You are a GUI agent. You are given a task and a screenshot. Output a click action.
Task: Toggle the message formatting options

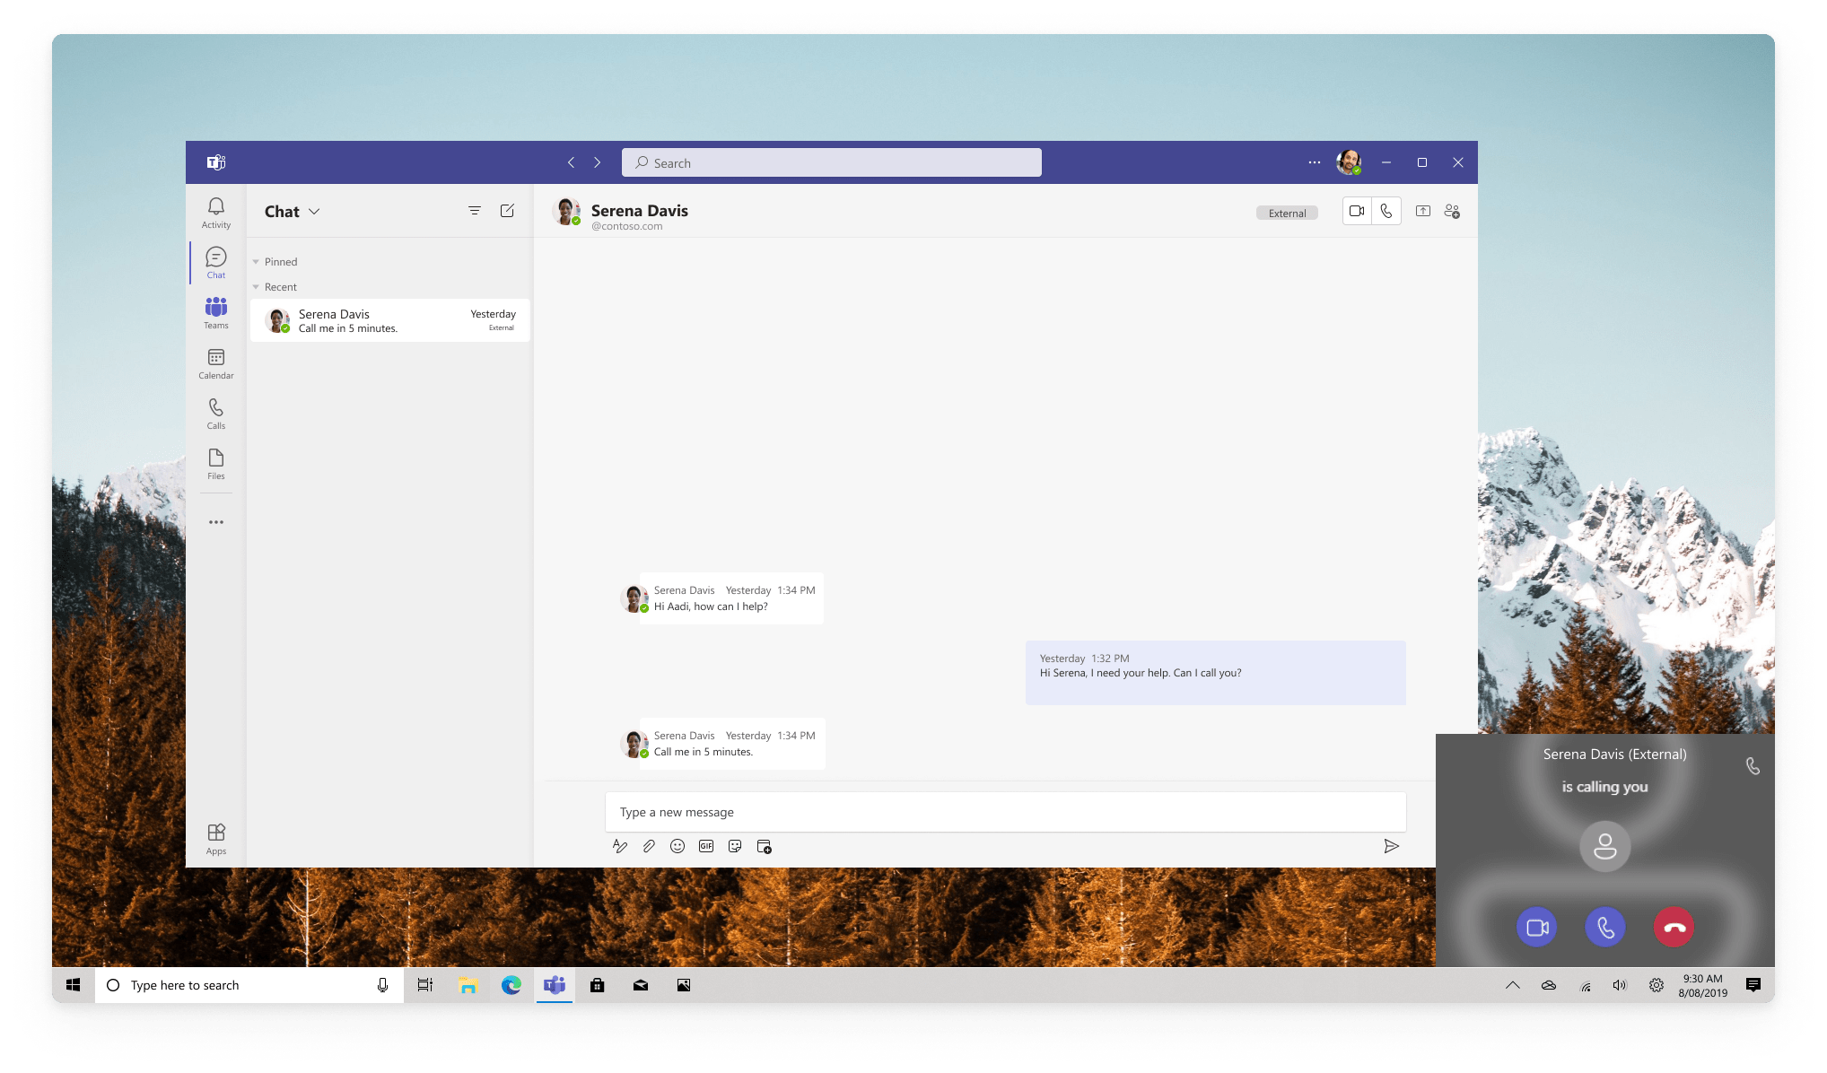tap(620, 846)
